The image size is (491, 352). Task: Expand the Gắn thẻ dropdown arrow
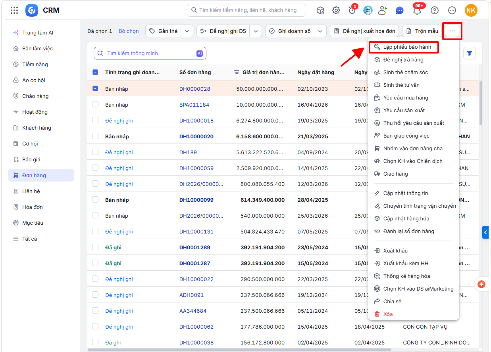[x=188, y=31]
